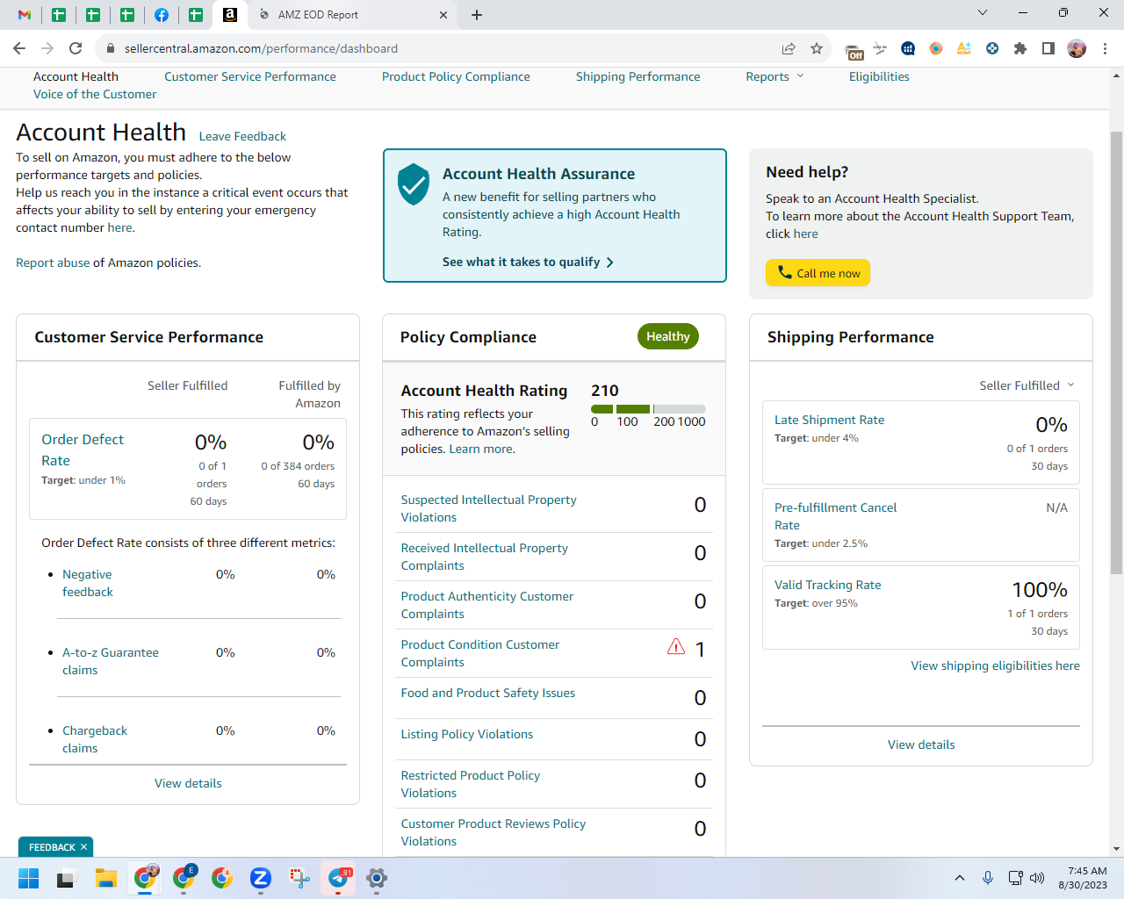Open the Chrome three-dot menu
The width and height of the screenshot is (1124, 899).
pos(1106,48)
